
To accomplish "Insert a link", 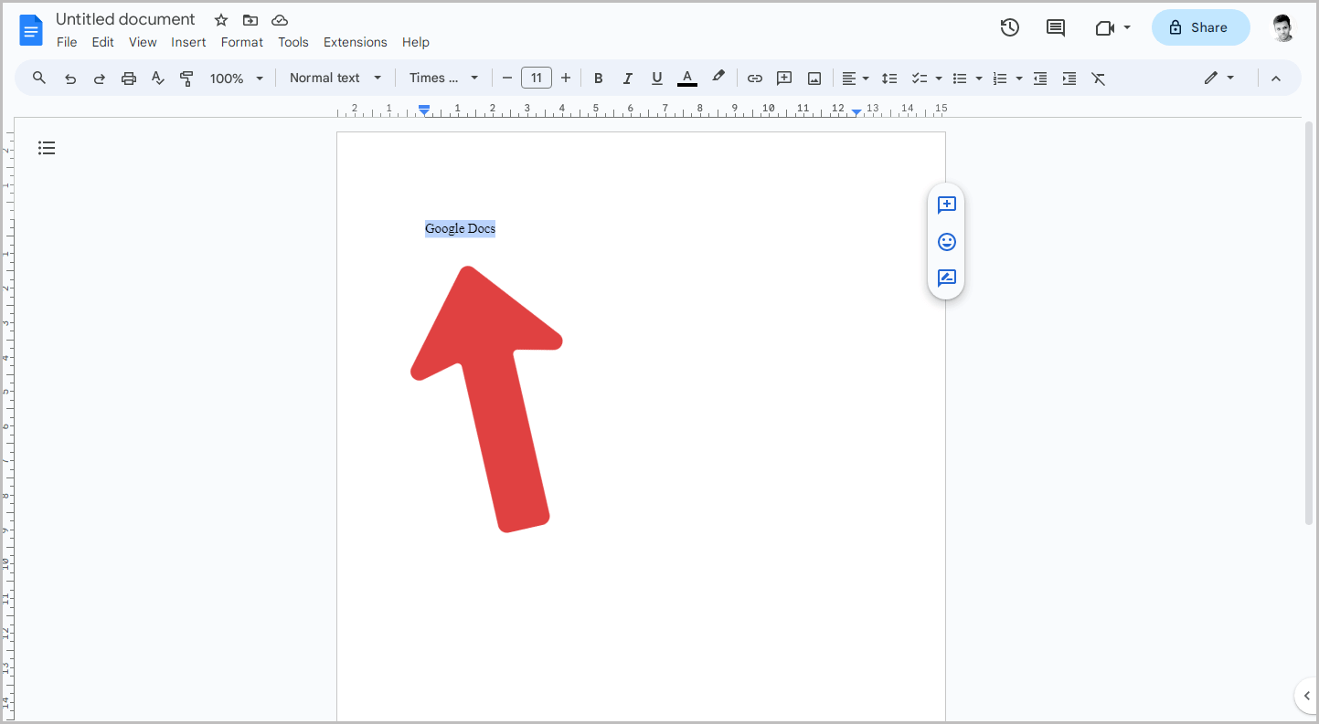I will [x=755, y=79].
